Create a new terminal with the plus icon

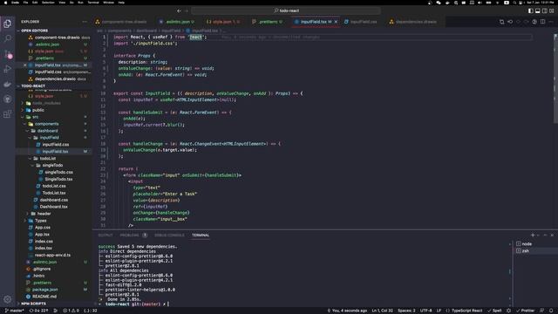[x=533, y=235]
